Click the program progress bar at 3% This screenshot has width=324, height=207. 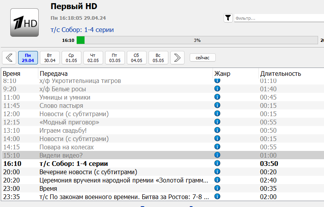[197, 40]
